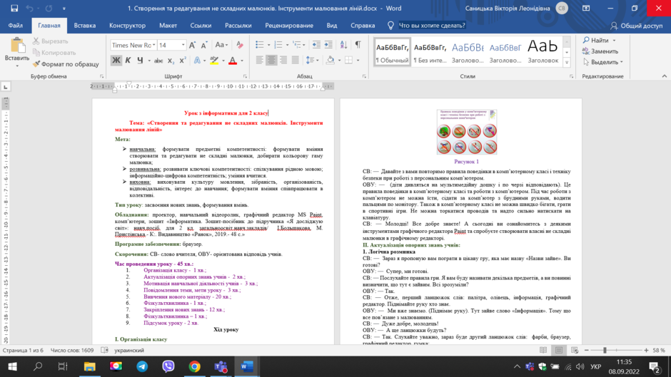
Task: Select the Без интервала style
Action: point(430,52)
